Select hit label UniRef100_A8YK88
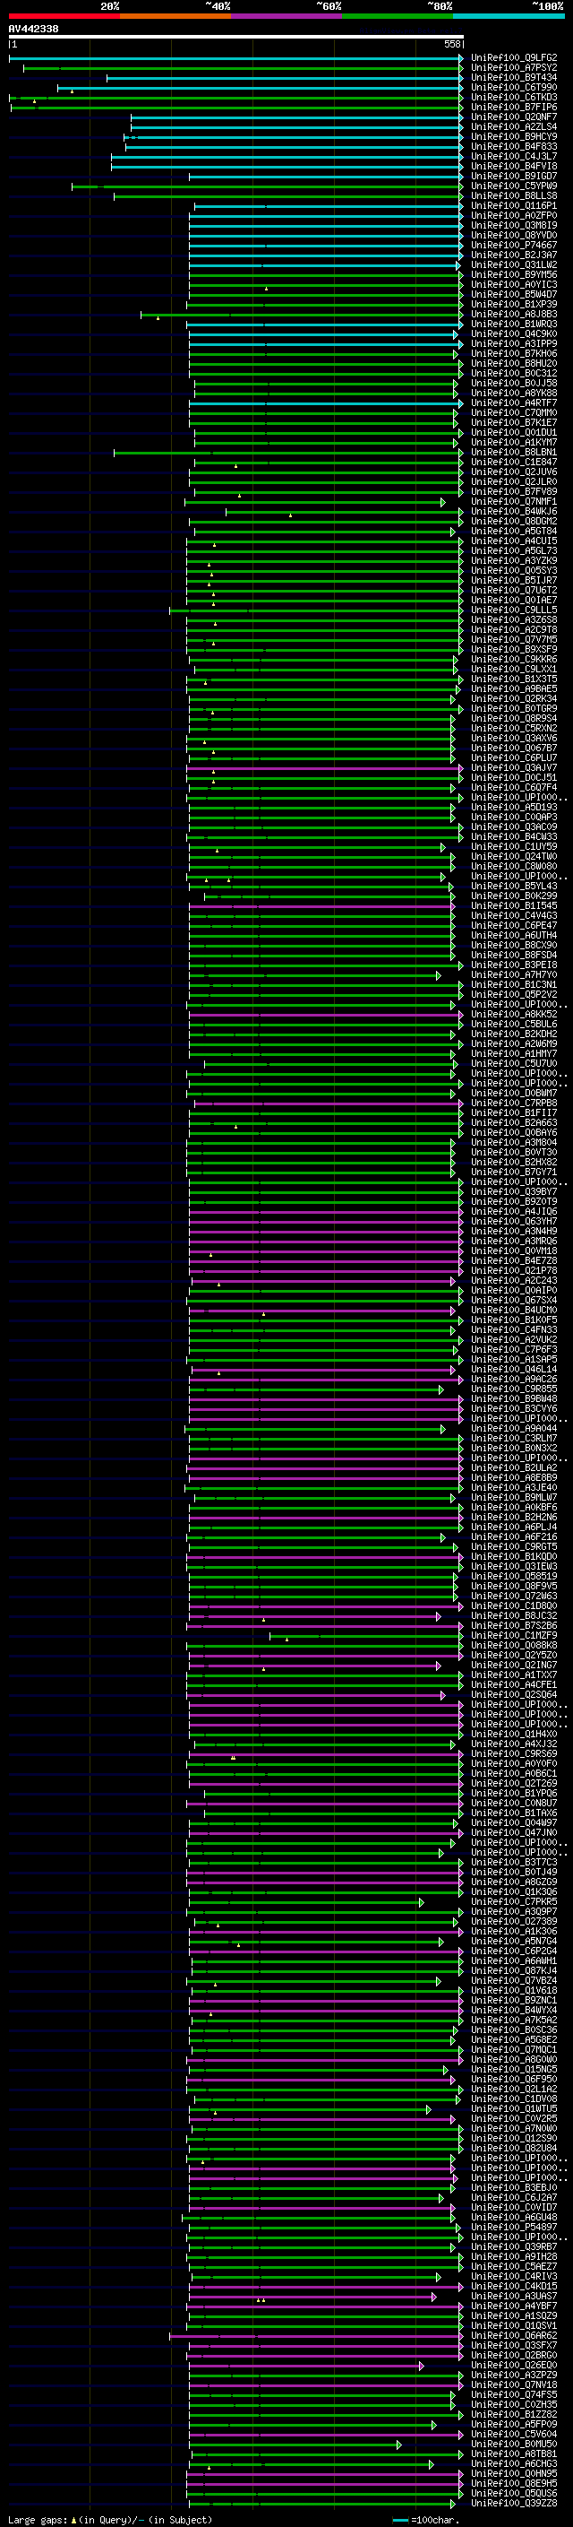Image resolution: width=573 pixels, height=2527 pixels. 514,394
